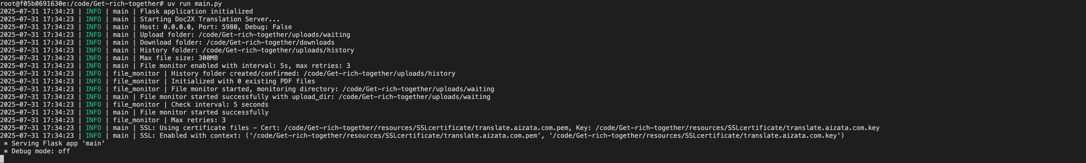Click 'SSL: Enabled with context' log line
This screenshot has width=1086, height=163.
click(492, 136)
